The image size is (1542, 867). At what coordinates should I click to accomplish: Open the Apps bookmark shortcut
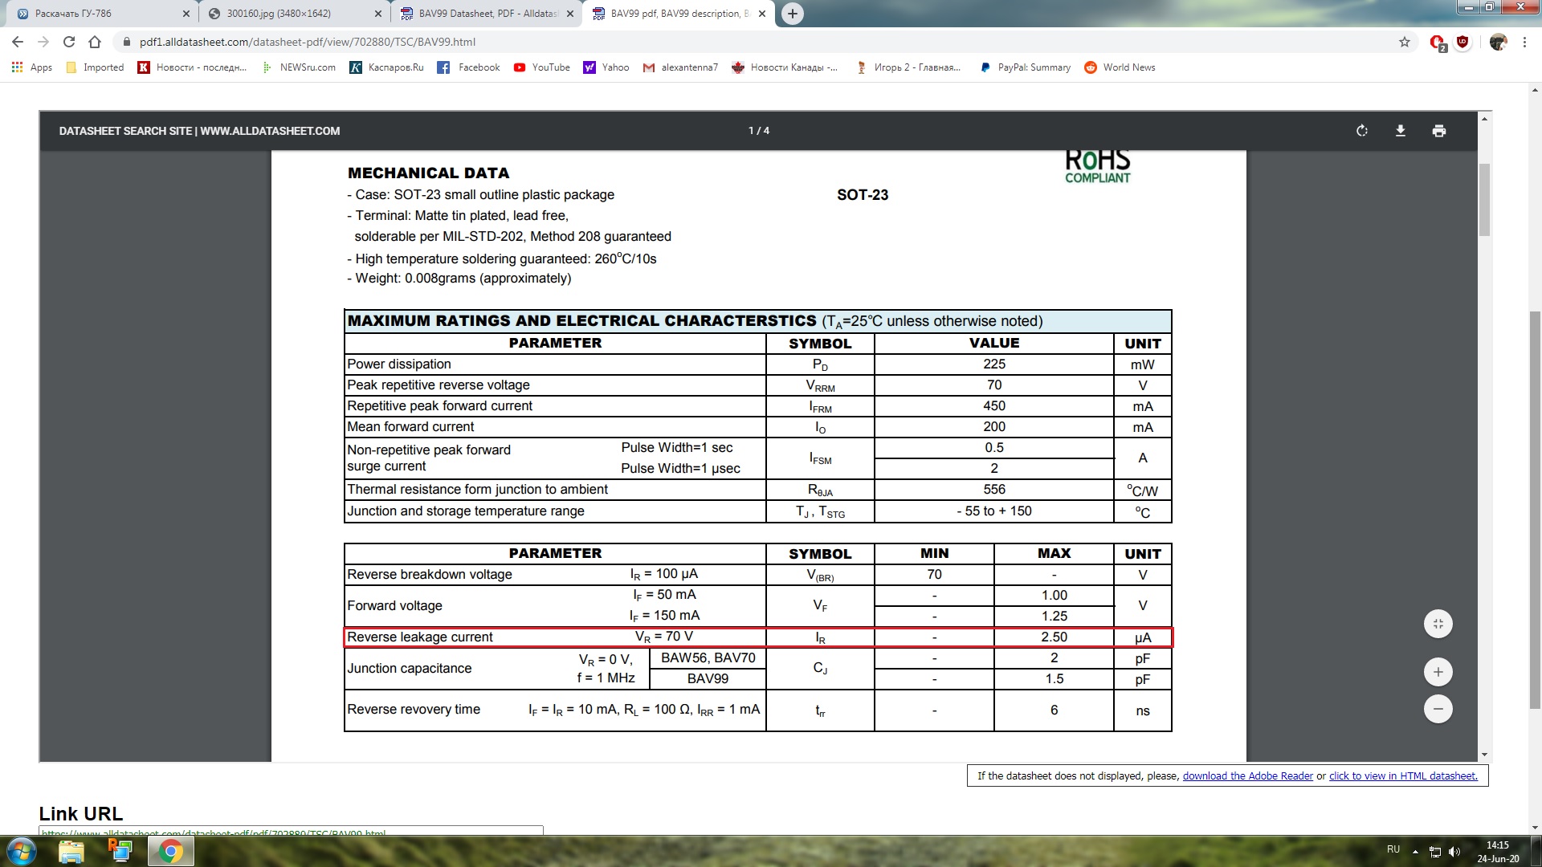(x=32, y=67)
